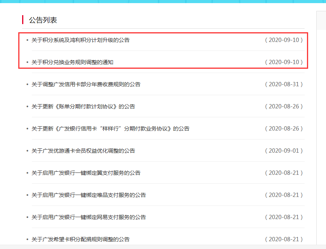326x249 pixels.
Task: Click date of 网易支付服务 row
Action: tap(284, 217)
